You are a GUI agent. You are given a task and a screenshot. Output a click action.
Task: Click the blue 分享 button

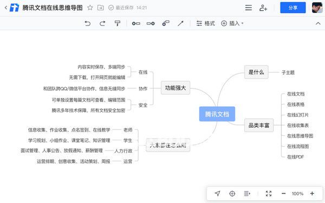[293, 8]
